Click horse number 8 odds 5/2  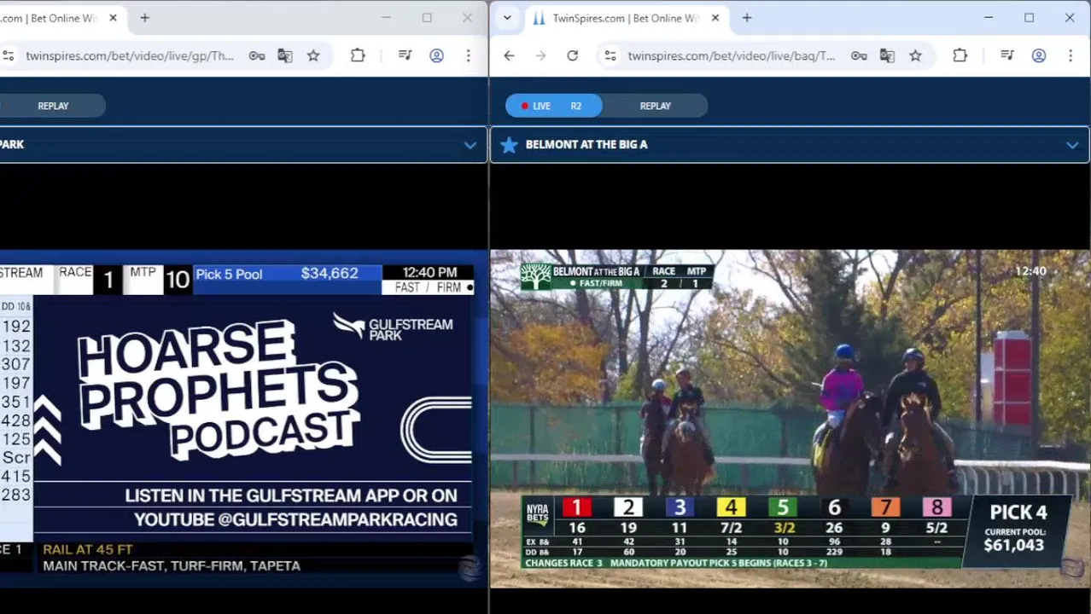936,528
